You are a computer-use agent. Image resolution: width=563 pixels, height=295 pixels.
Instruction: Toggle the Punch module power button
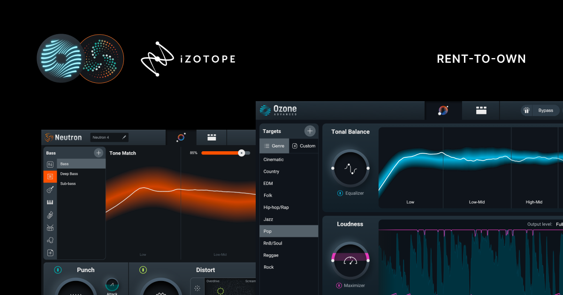[58, 270]
